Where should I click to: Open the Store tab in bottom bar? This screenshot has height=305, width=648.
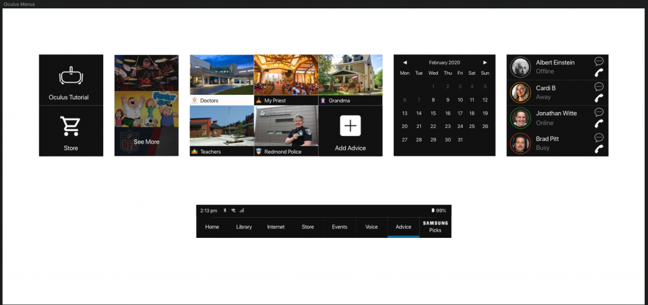click(x=308, y=227)
